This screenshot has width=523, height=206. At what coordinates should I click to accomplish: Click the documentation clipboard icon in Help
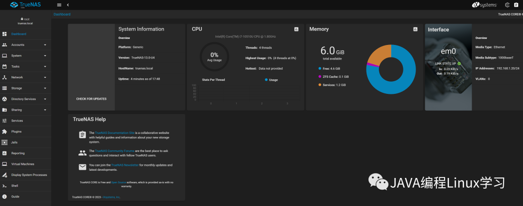click(x=82, y=134)
